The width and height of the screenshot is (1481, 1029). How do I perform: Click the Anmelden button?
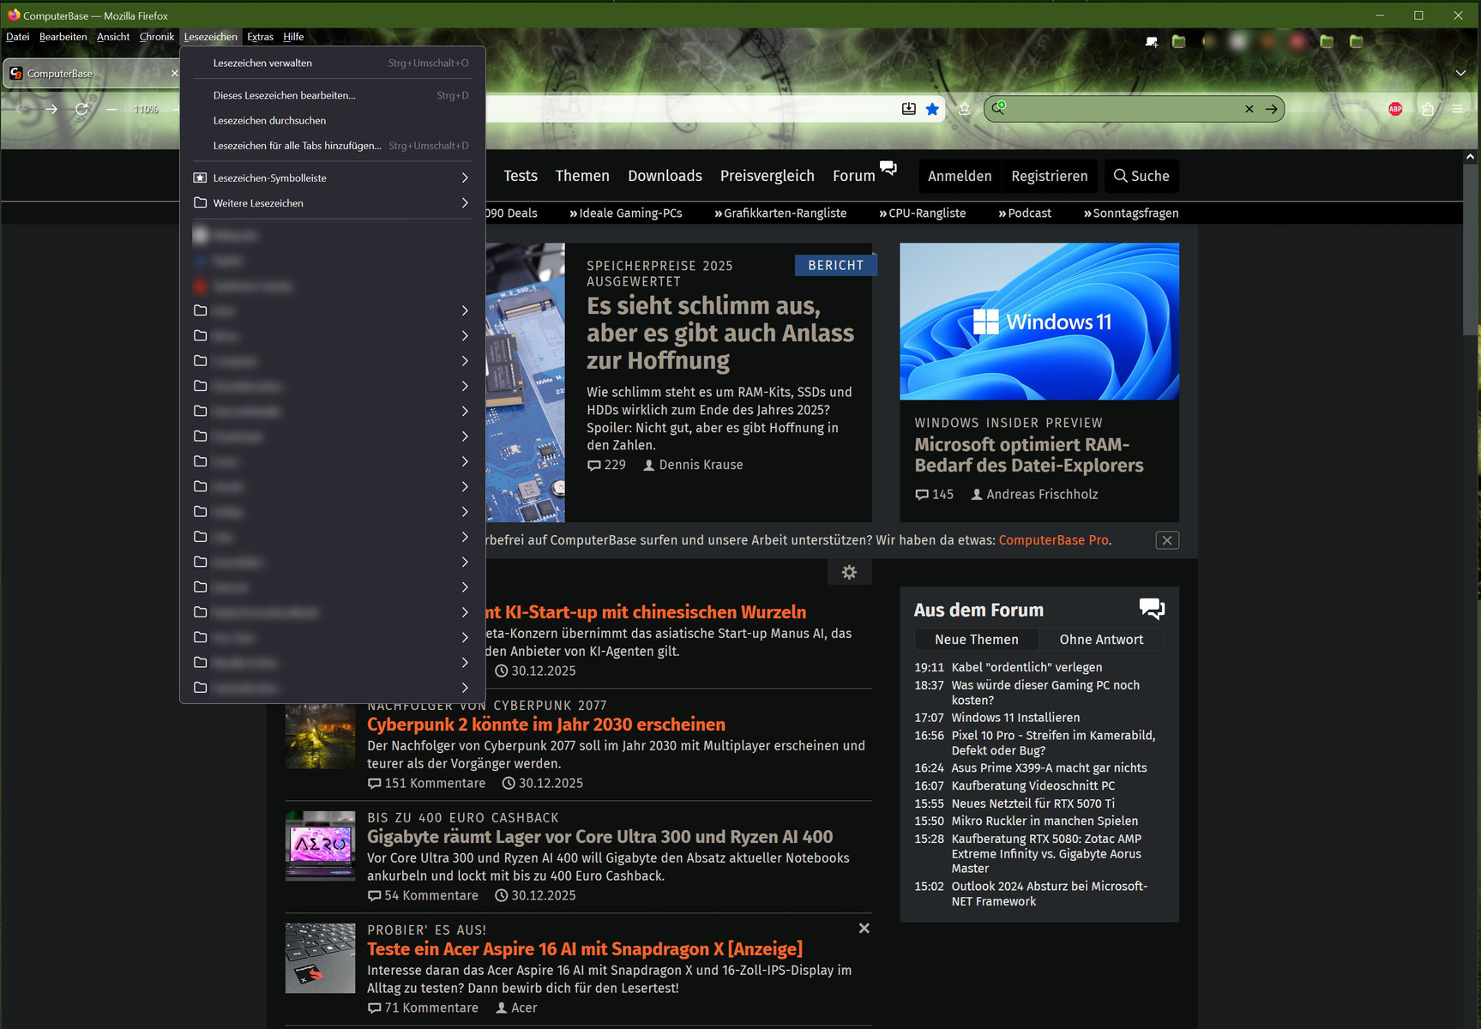960,176
